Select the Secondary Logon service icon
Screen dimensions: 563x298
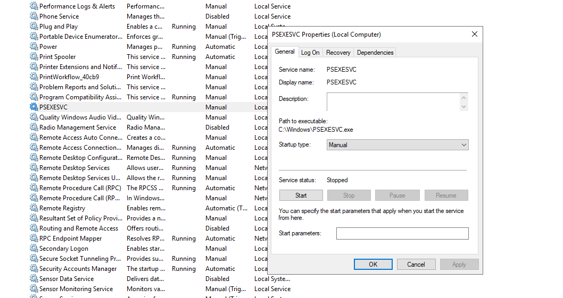coord(34,249)
